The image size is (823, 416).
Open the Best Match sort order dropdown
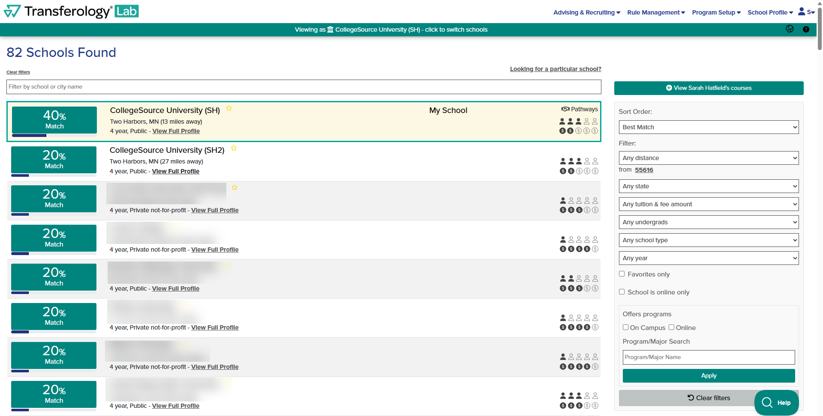click(x=709, y=127)
